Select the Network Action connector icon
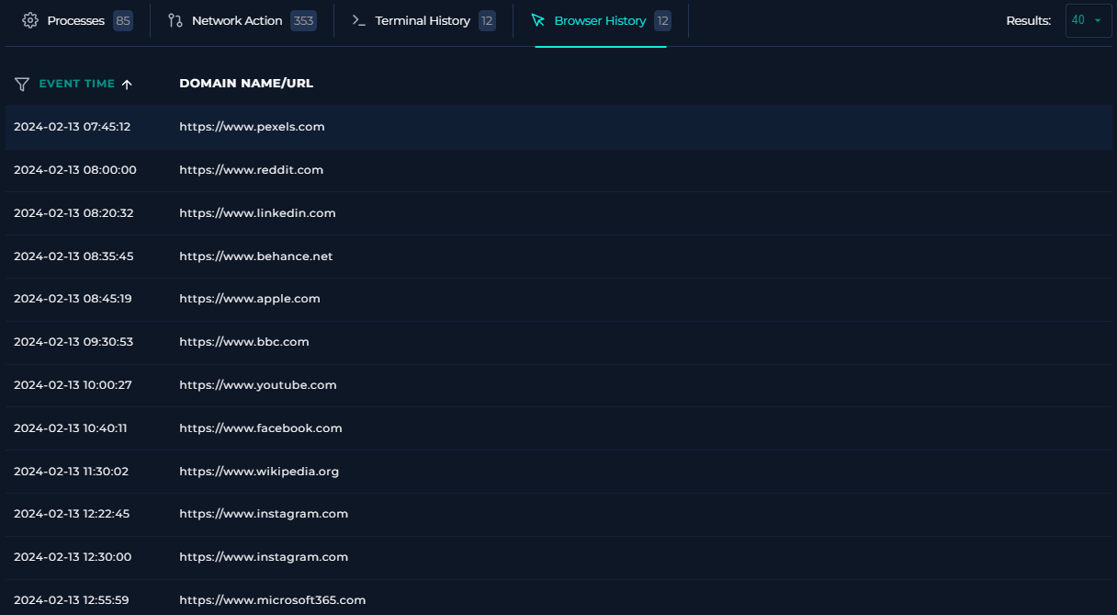Image resolution: width=1117 pixels, height=615 pixels. (173, 20)
